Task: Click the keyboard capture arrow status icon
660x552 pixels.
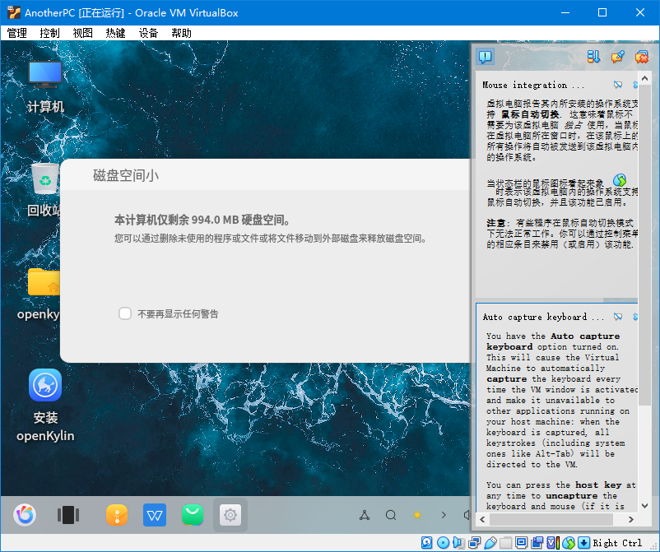Action: pos(583,543)
